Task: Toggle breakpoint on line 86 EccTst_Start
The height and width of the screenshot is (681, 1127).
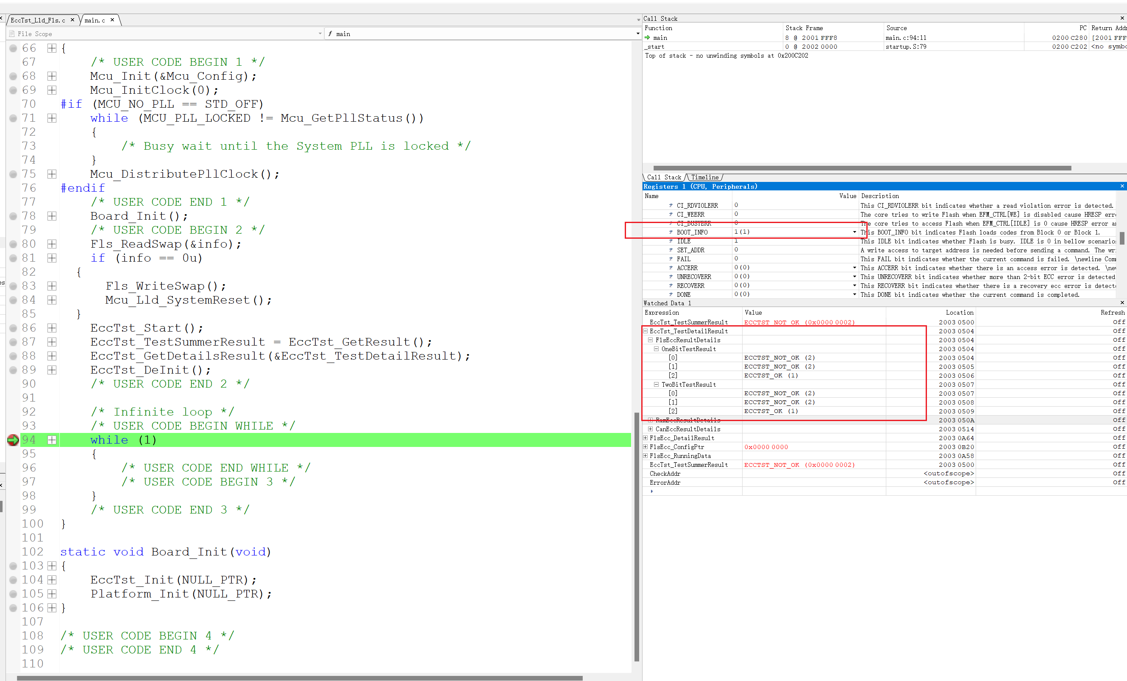Action: click(x=13, y=328)
